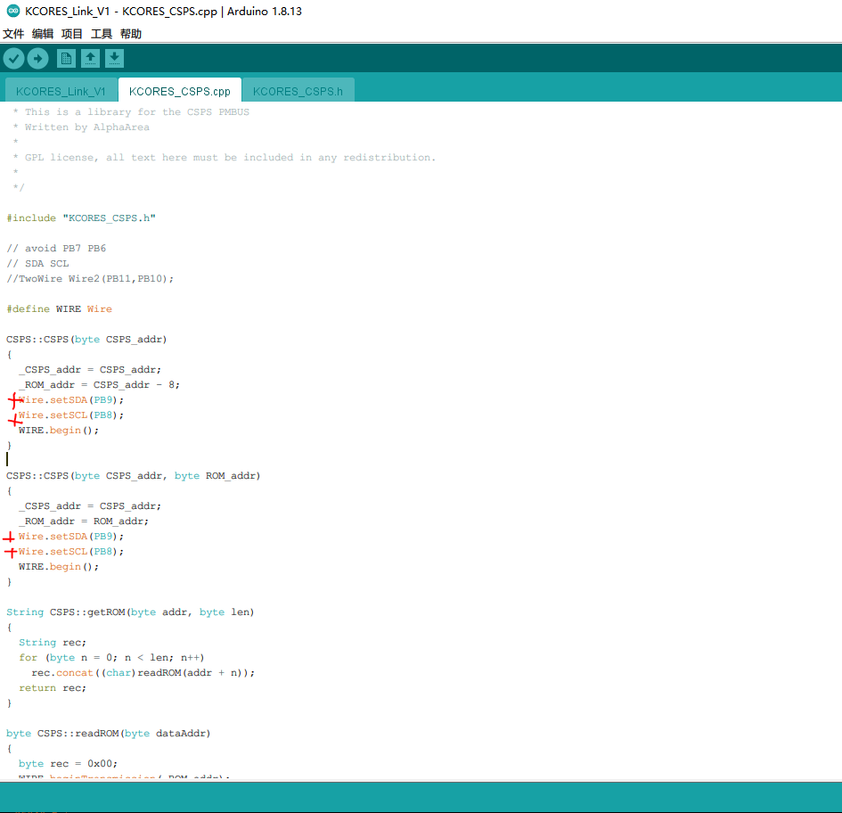Click the Arduino logo in the title bar
Image resolution: width=842 pixels, height=813 pixels.
pos(12,12)
